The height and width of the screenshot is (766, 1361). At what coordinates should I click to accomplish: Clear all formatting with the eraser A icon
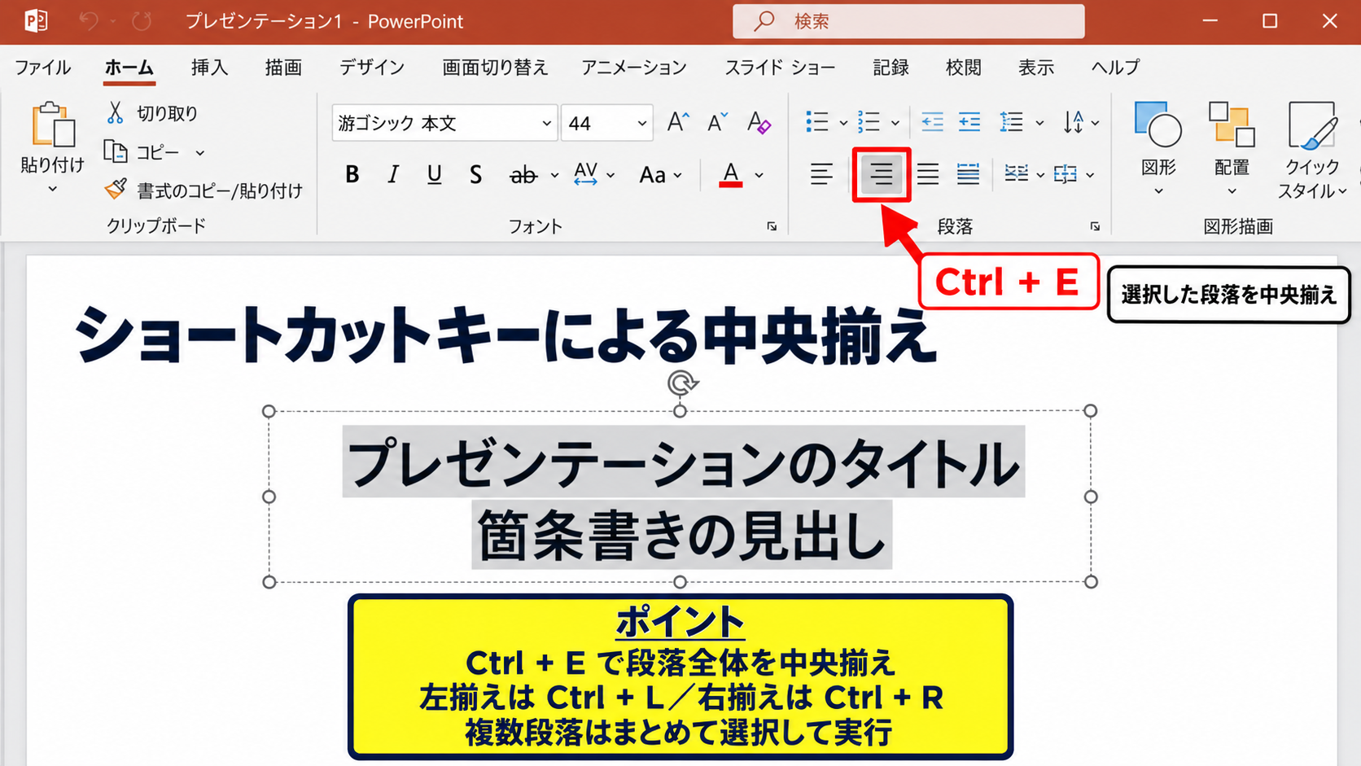click(759, 123)
